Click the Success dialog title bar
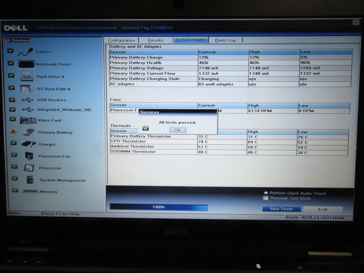The image size is (364, 273). [x=178, y=112]
